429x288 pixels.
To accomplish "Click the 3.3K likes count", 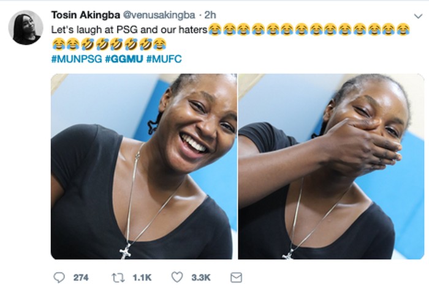I will (x=202, y=278).
